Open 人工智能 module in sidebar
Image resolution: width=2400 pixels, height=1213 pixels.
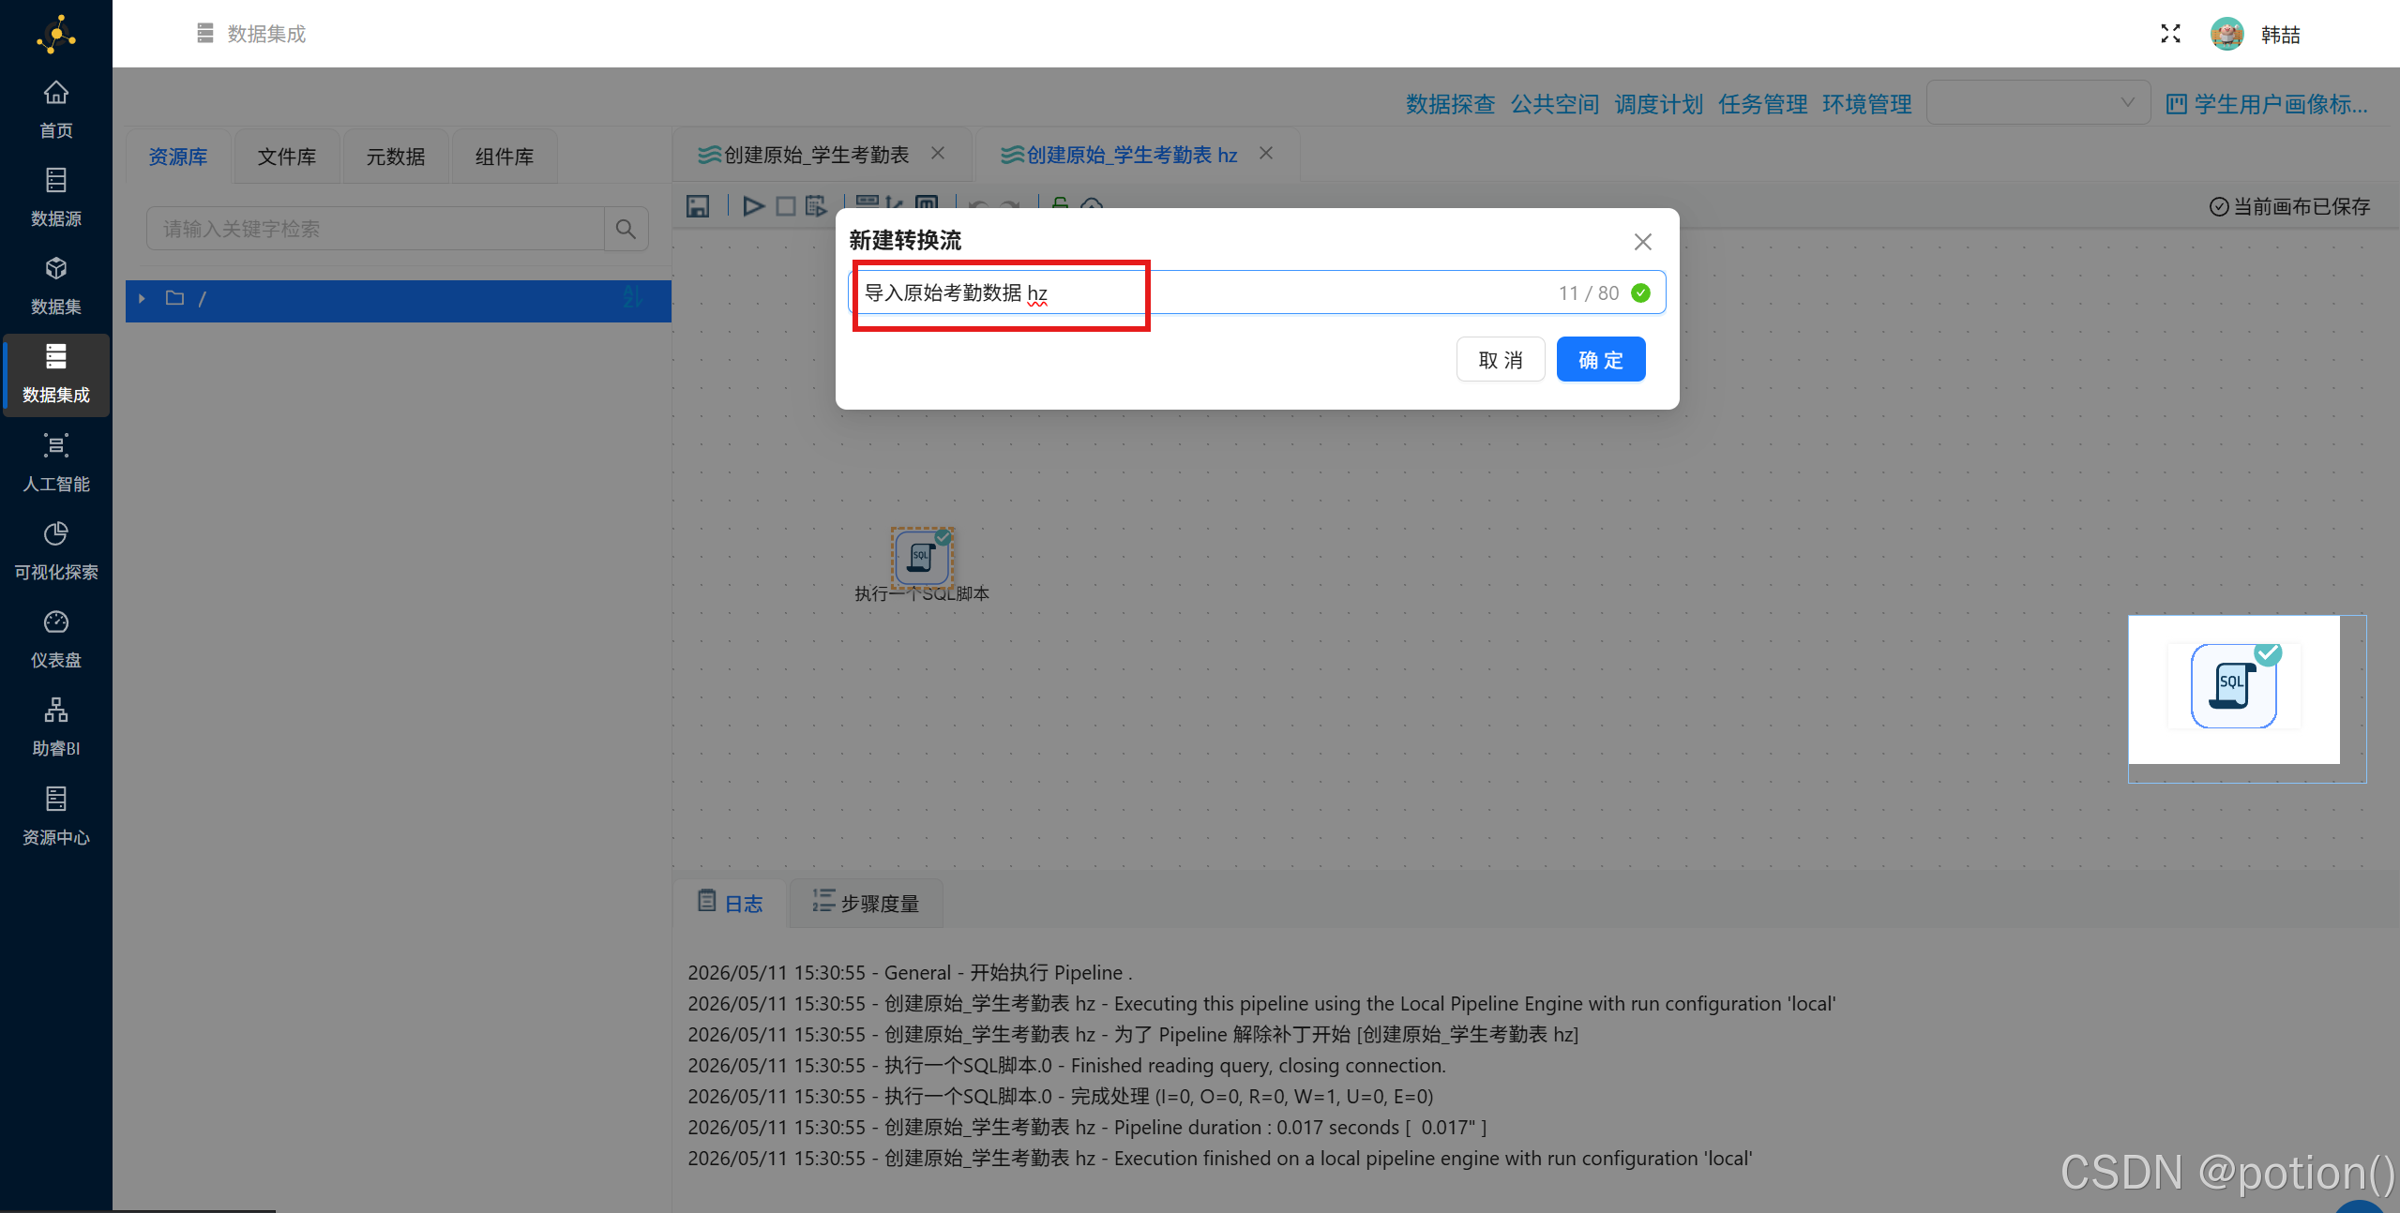[56, 463]
